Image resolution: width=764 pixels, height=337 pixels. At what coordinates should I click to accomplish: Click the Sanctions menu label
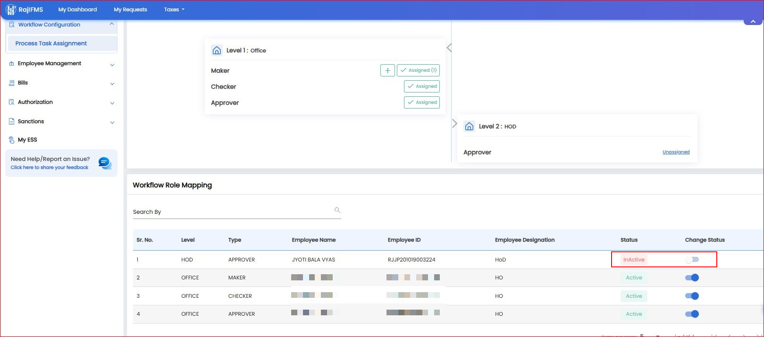31,121
